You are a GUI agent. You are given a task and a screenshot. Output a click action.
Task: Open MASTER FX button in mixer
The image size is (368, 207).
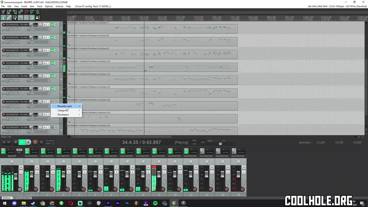pyautogui.click(x=3, y=151)
